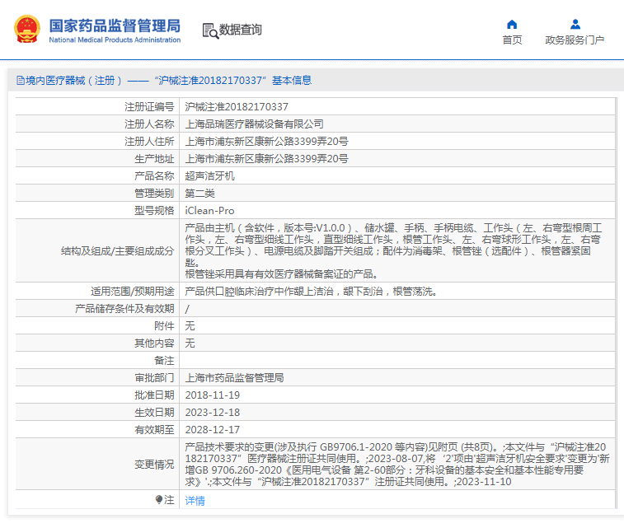The width and height of the screenshot is (624, 528).
Task: Click the slash value for 产品储存条件及有效期
Action: pyautogui.click(x=187, y=309)
